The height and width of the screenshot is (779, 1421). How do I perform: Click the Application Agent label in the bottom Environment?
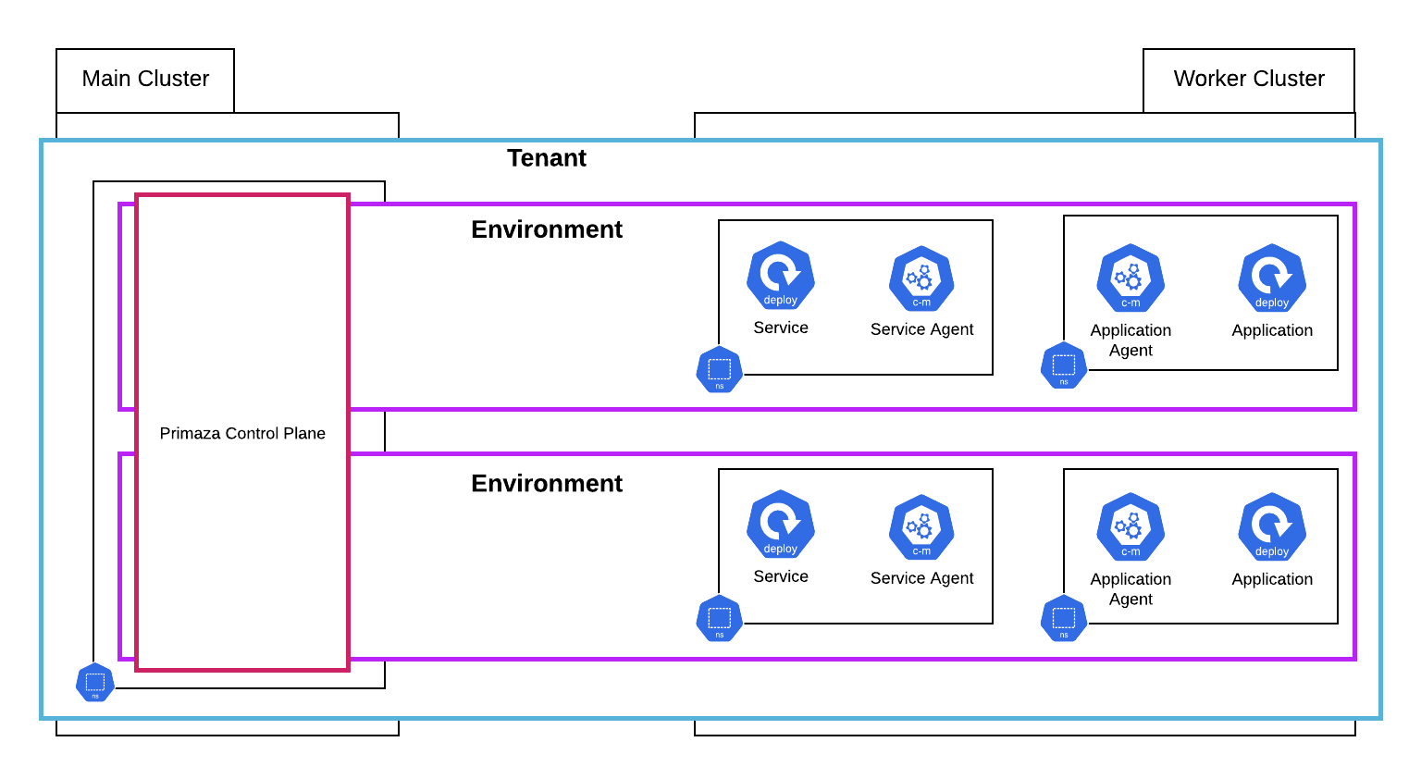click(1131, 589)
